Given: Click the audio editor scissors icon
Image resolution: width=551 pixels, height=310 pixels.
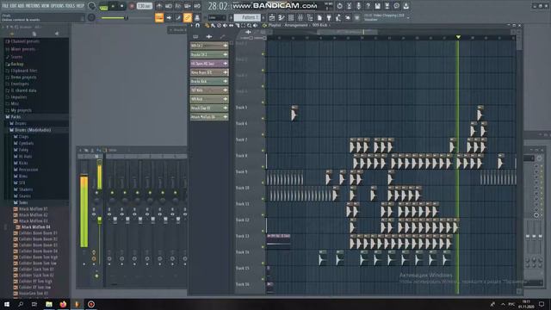Looking at the screenshot, I should pos(349,6).
